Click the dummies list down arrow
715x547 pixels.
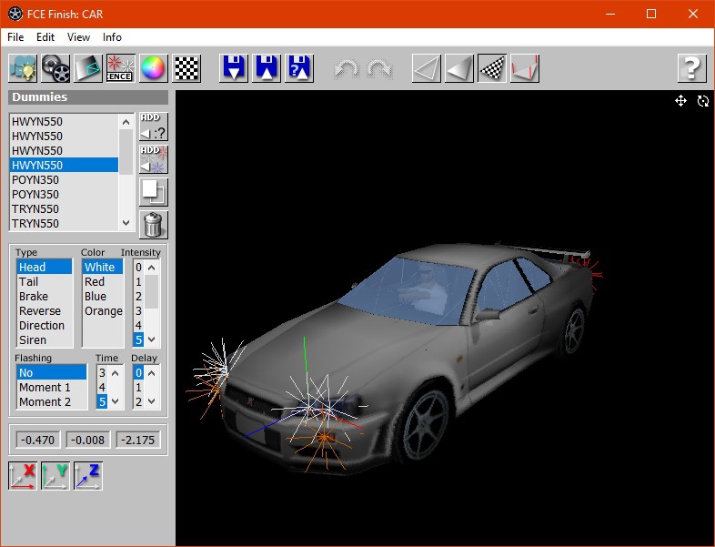tap(126, 223)
